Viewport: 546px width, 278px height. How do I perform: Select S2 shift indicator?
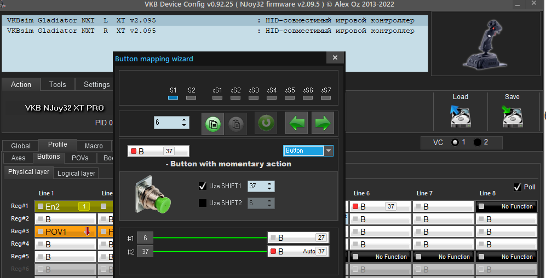coord(191,98)
